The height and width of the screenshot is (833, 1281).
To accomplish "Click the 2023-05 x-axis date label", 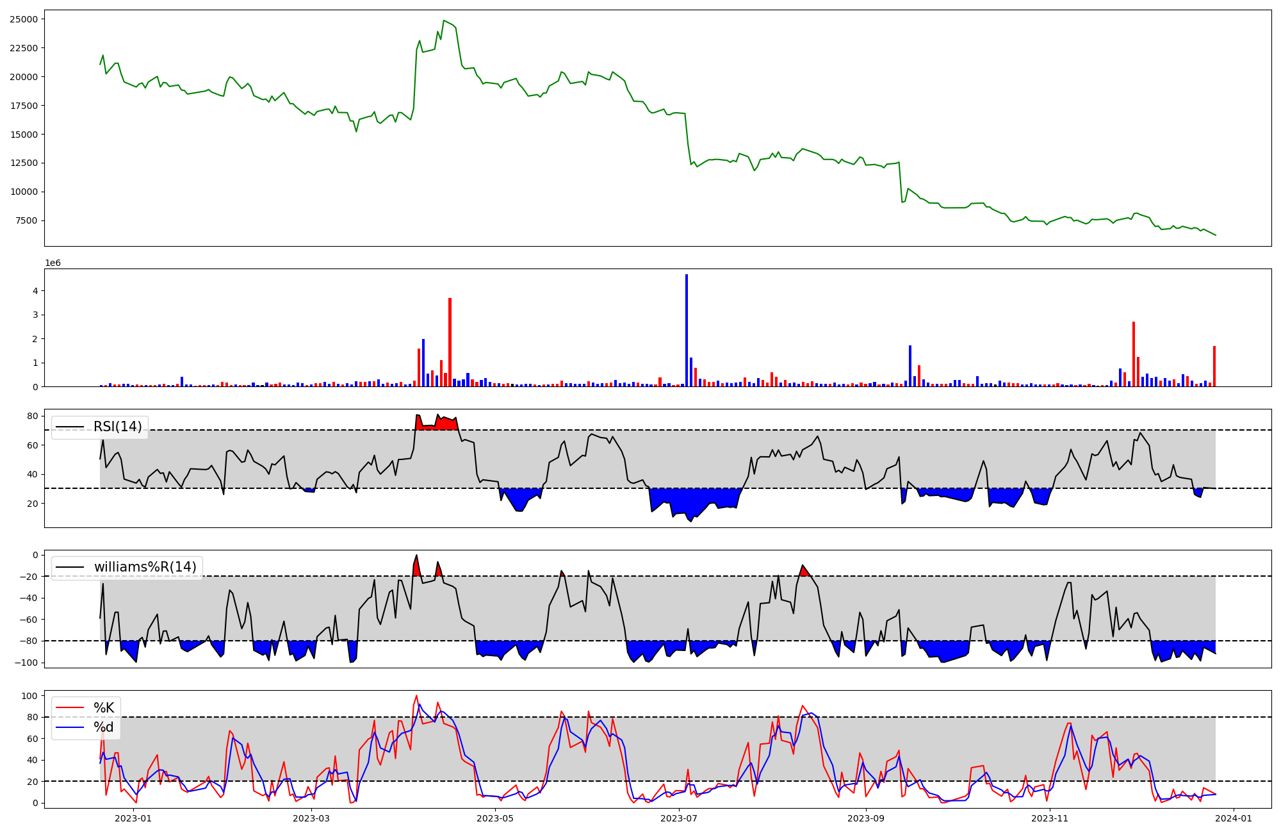I will [495, 818].
